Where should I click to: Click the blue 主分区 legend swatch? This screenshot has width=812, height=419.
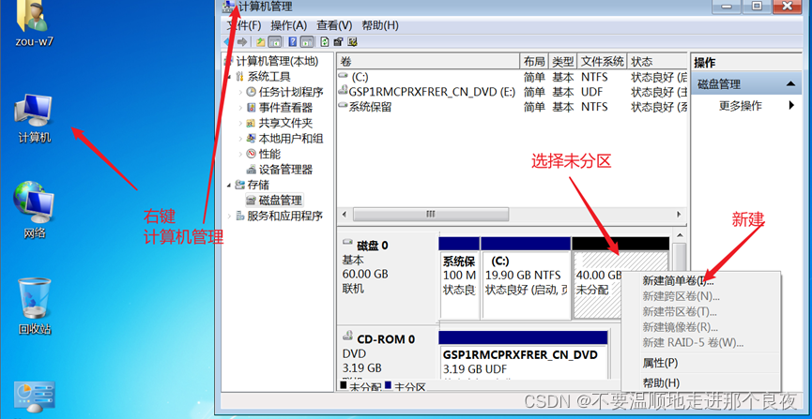click(388, 385)
